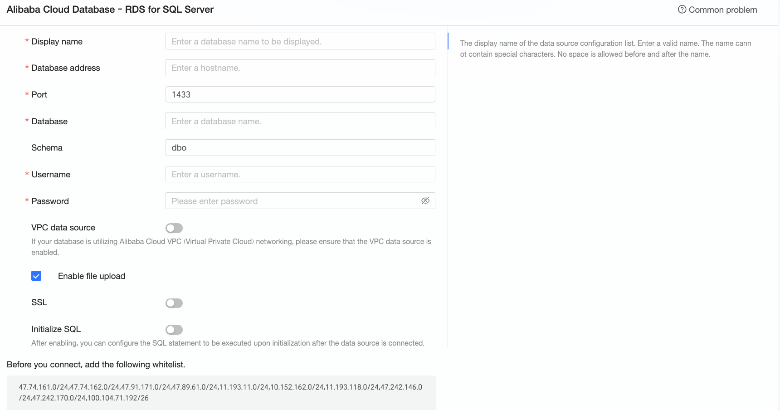Click the display name help text panel
This screenshot has width=780, height=410.
[x=605, y=49]
